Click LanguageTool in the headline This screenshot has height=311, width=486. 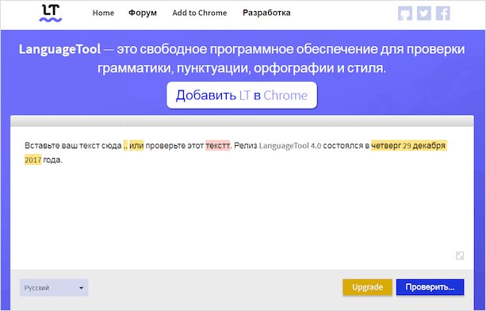click(59, 49)
